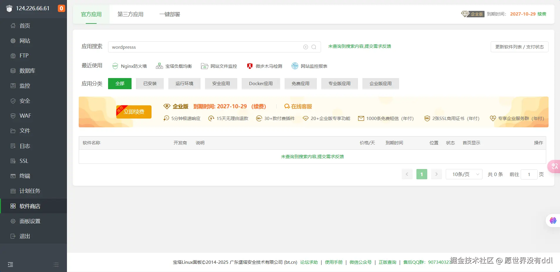Filter by 全部 category

120,84
